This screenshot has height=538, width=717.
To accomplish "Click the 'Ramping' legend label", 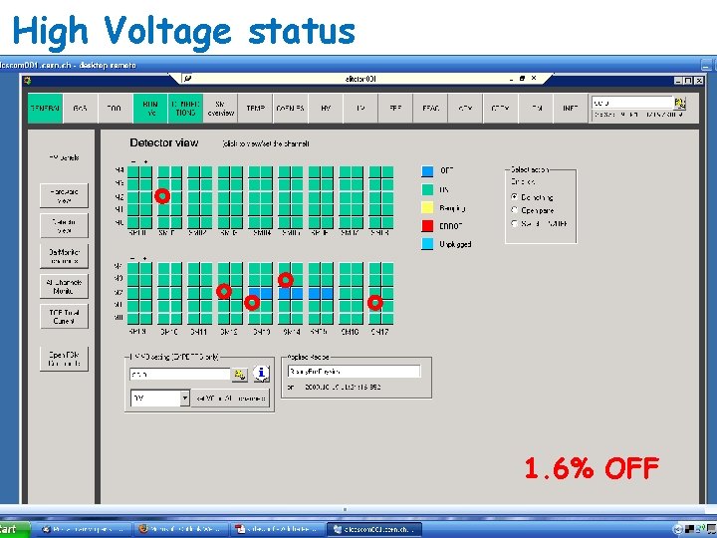I will click(x=452, y=208).
